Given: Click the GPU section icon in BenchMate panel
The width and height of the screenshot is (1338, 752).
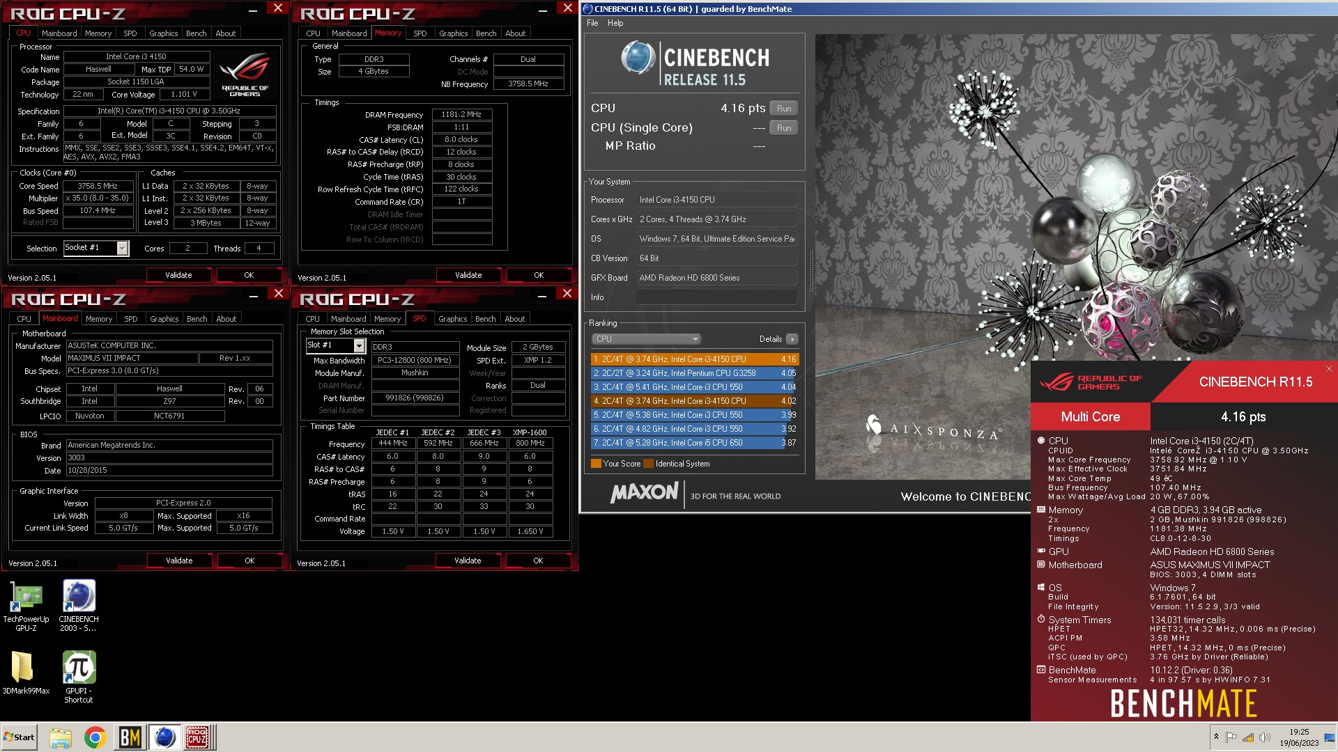Looking at the screenshot, I should pos(1041,551).
